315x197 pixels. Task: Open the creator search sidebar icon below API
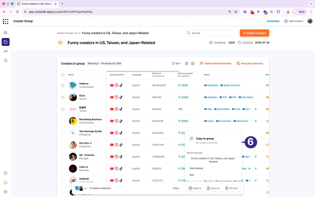6,60
